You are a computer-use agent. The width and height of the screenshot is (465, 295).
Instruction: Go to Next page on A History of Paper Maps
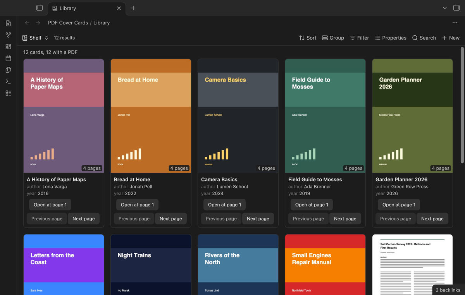pyautogui.click(x=84, y=219)
